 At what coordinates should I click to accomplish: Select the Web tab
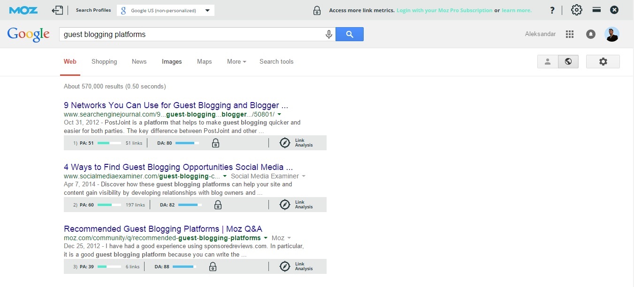70,61
